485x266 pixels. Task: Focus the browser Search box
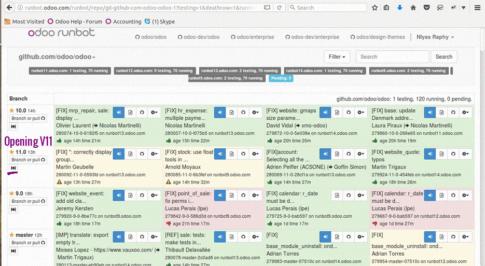click(327, 7)
